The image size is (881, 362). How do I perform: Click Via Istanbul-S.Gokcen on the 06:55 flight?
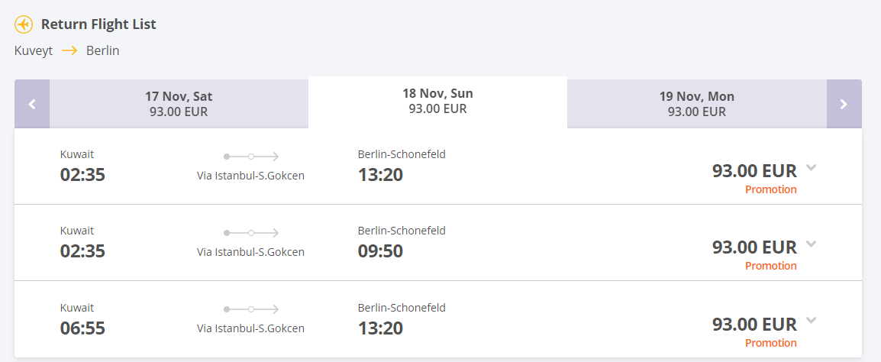(250, 328)
